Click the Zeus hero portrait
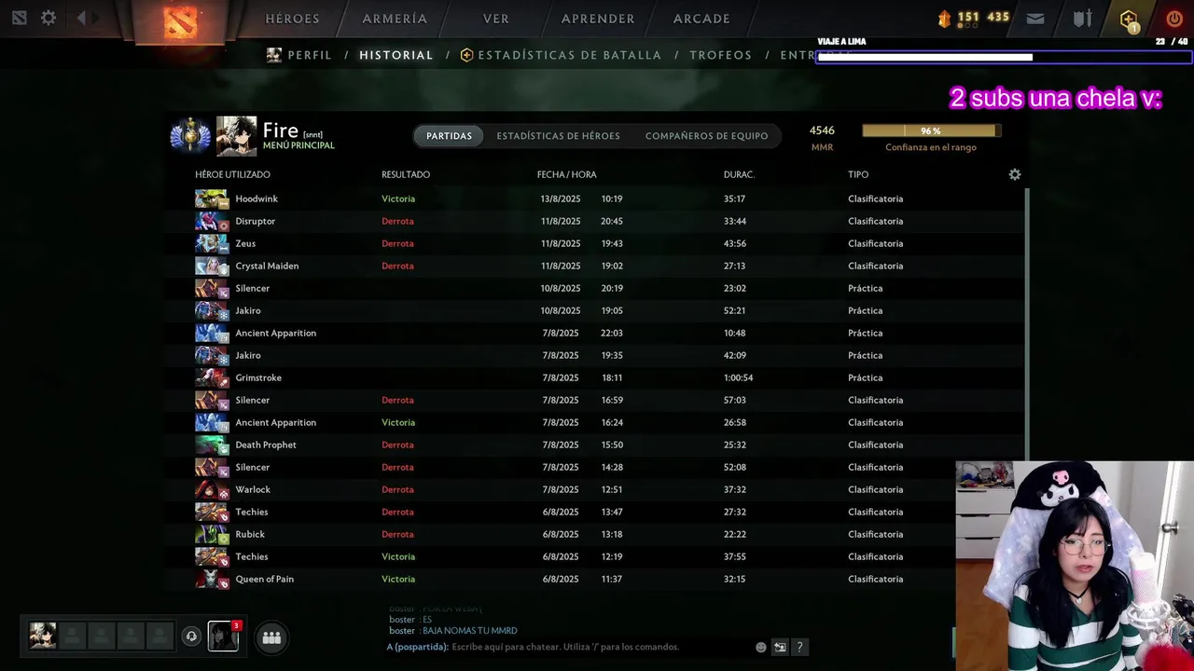Screen dimensions: 1194x671 point(212,243)
